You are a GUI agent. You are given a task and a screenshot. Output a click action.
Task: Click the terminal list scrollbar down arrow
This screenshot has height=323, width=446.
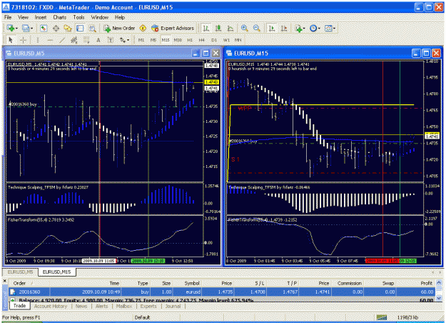pyautogui.click(x=439, y=298)
